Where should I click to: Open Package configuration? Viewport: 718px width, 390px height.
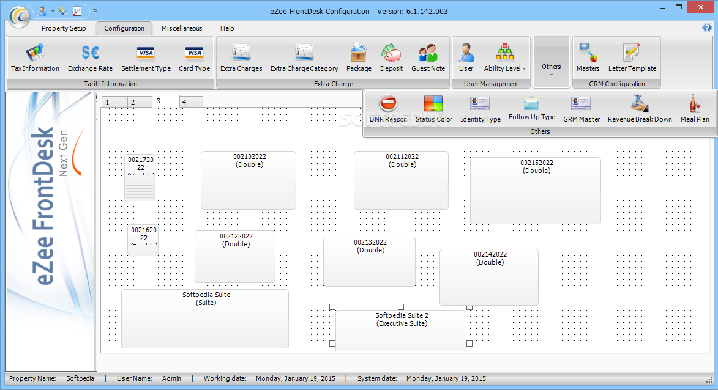[359, 58]
